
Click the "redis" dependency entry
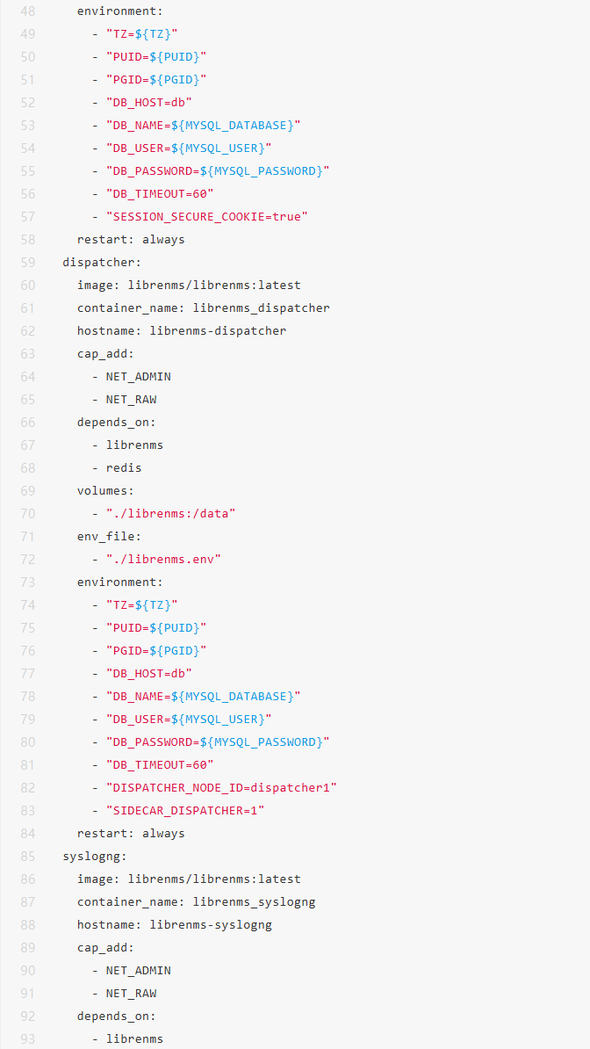pyautogui.click(x=124, y=467)
